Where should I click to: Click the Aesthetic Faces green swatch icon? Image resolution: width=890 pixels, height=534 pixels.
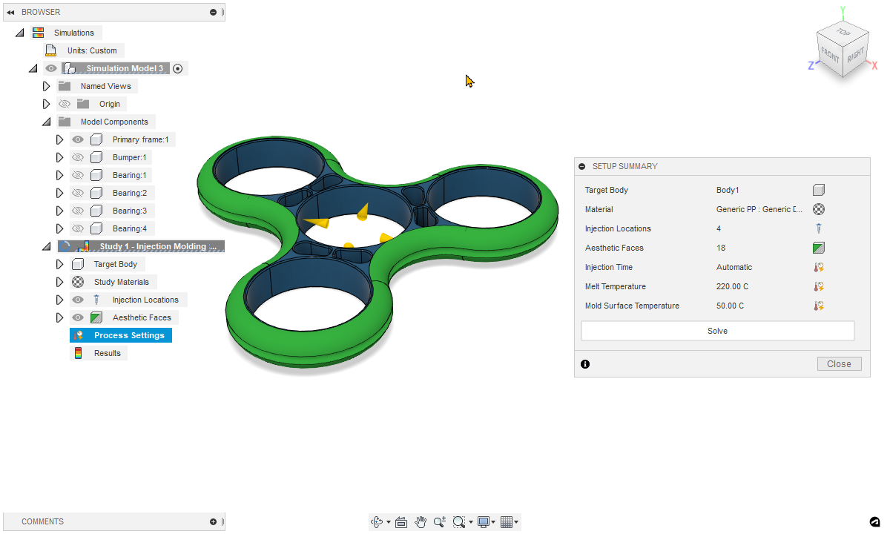coord(819,248)
